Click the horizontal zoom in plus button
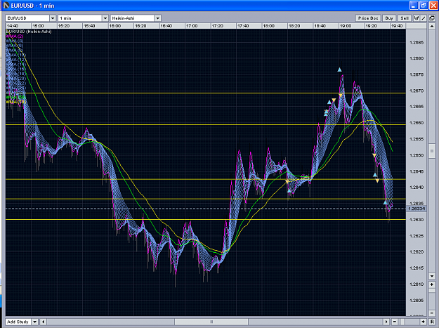Screen dimensions: 439x328 [x=423, y=322]
